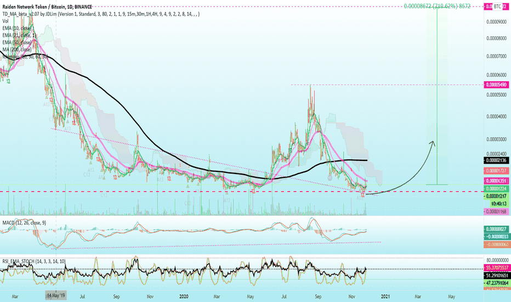Select the Vol indicator label

(x=5, y=21)
